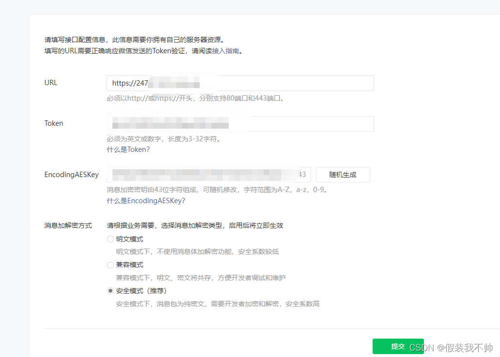
Task: Click the Token field label
Action: click(54, 123)
